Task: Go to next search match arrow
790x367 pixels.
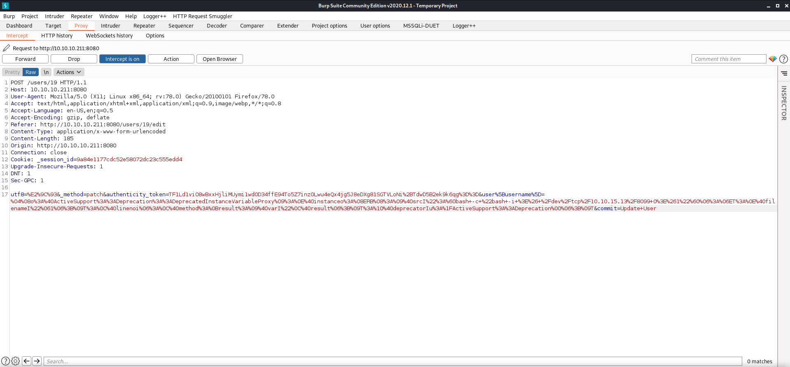Action: pyautogui.click(x=37, y=361)
